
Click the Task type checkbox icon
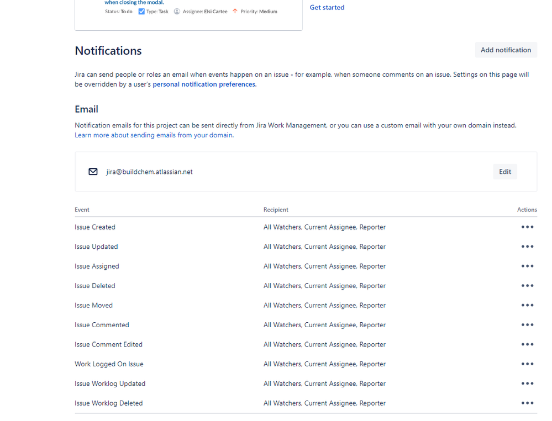tap(141, 12)
